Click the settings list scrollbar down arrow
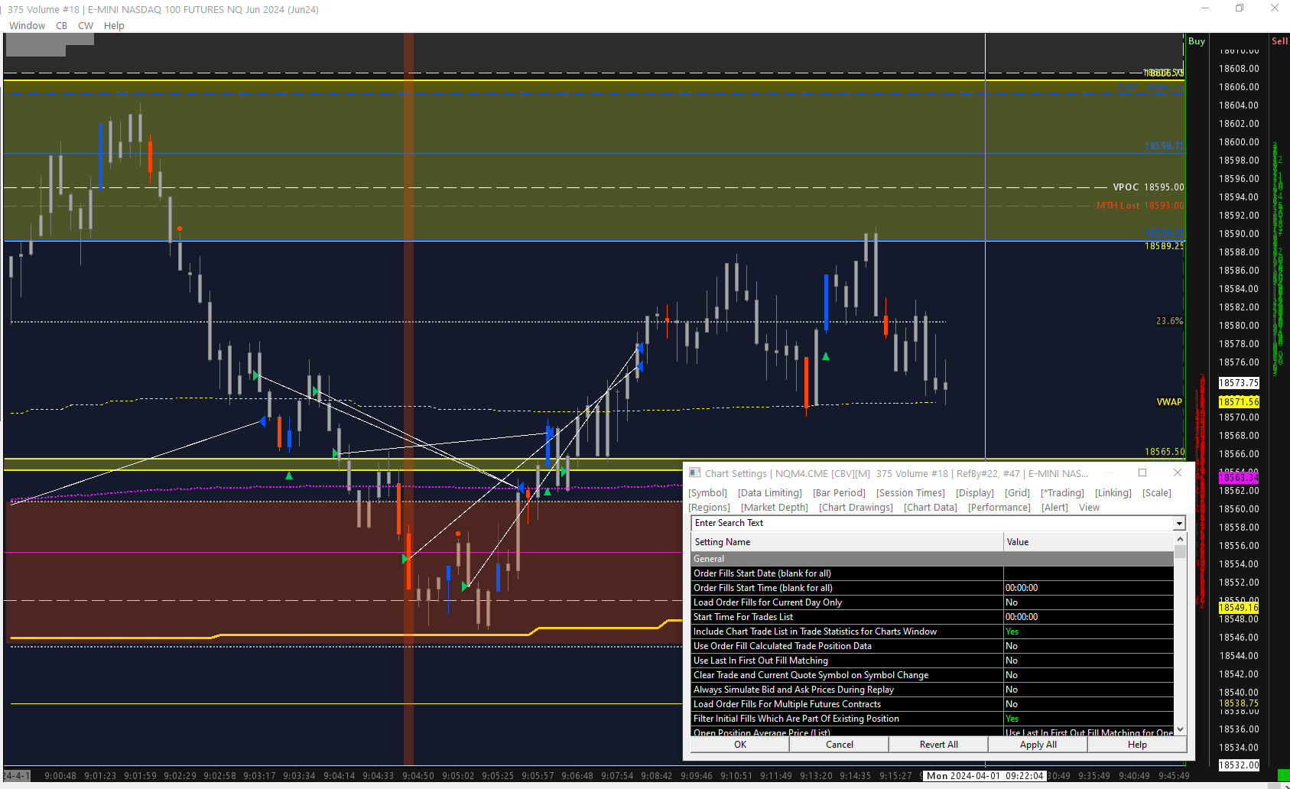 point(1180,729)
